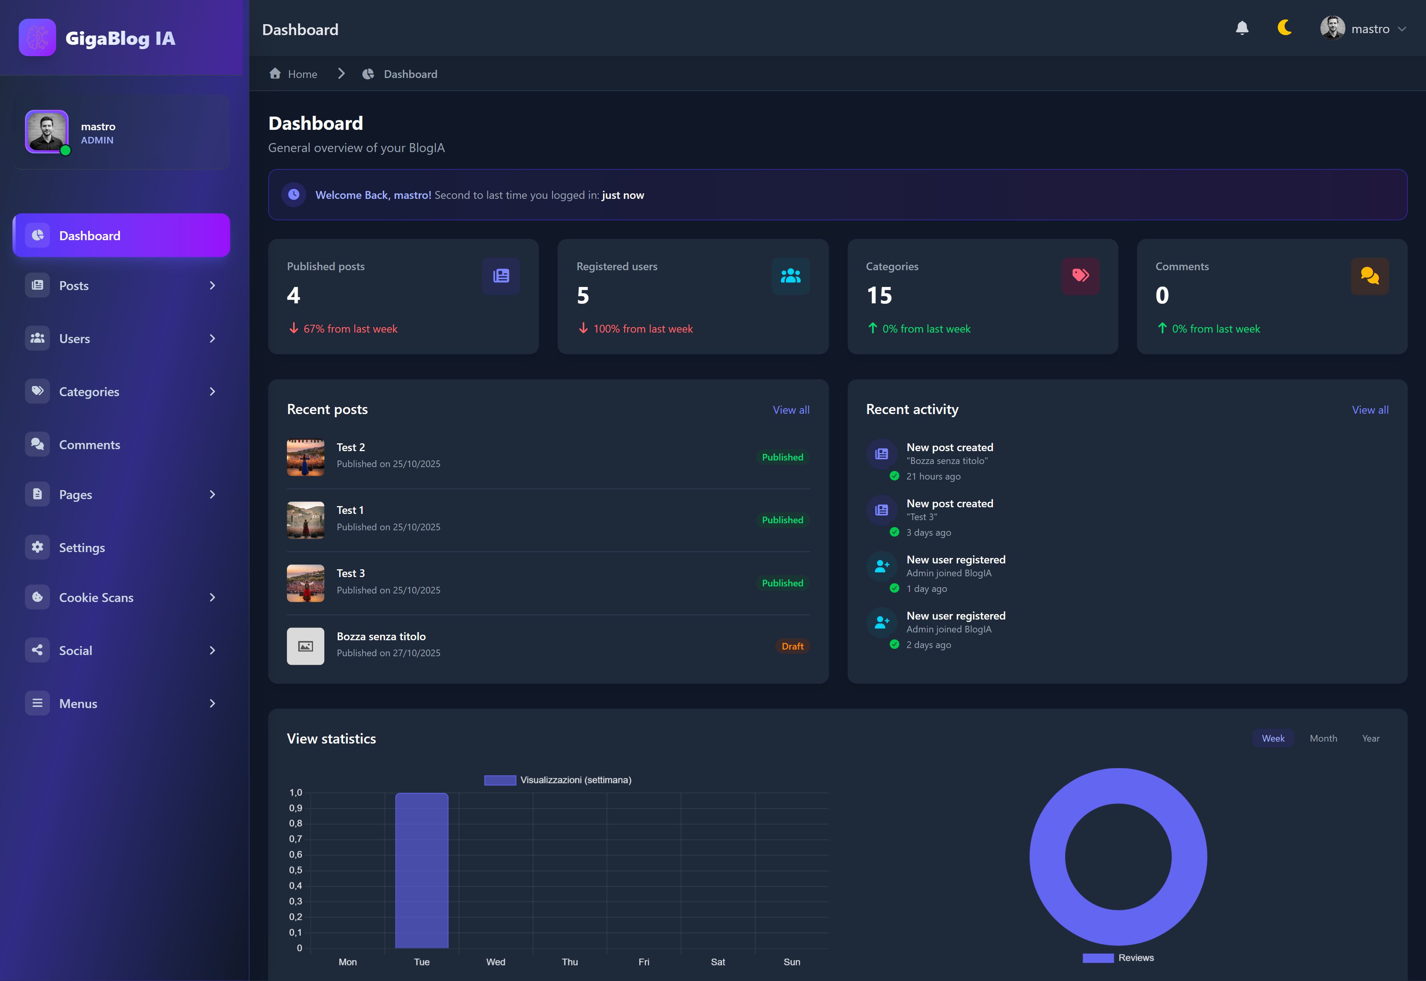Expand the Cookie Scans submenu chevron
1426x981 pixels.
pos(212,597)
